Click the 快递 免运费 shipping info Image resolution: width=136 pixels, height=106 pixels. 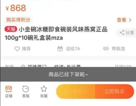point(67,66)
